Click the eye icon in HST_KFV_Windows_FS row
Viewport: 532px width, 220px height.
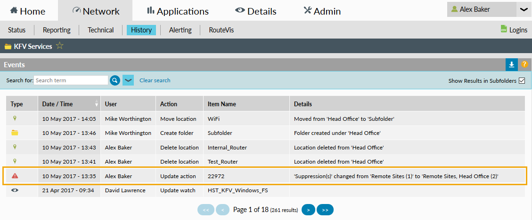[15, 190]
